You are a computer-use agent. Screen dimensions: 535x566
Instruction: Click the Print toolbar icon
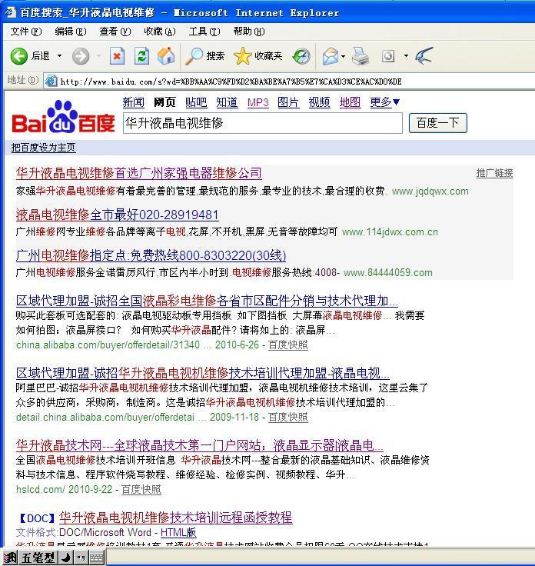[361, 55]
